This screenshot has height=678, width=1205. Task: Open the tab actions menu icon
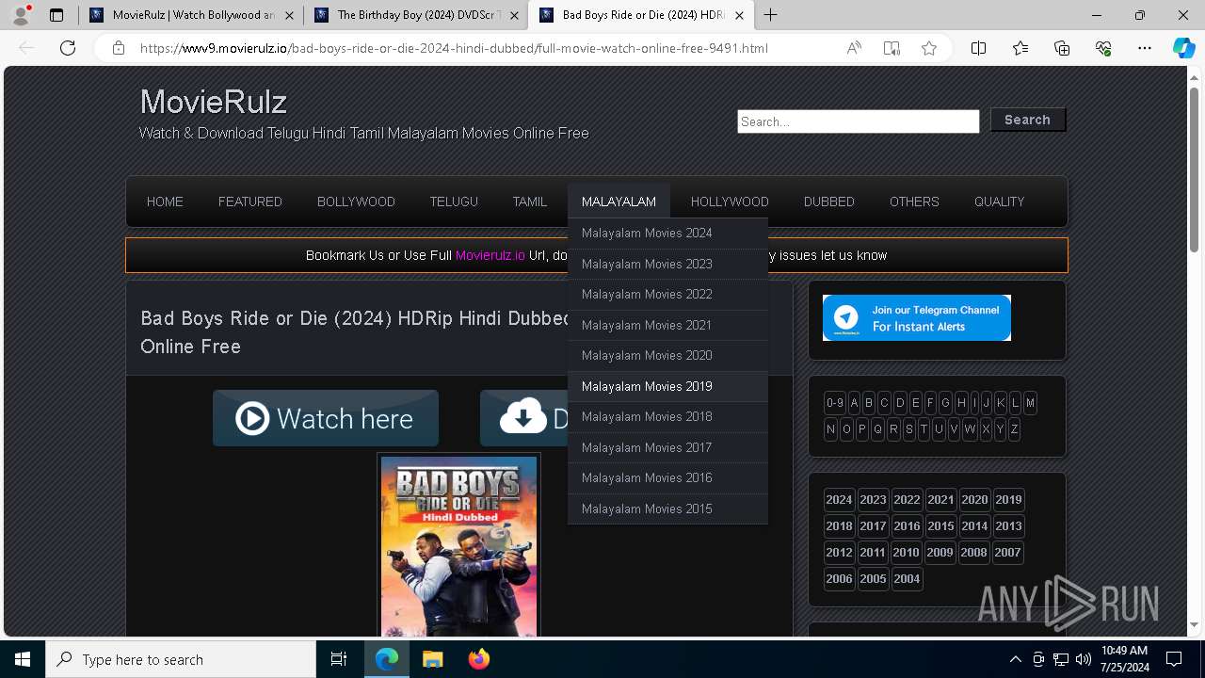coord(56,15)
